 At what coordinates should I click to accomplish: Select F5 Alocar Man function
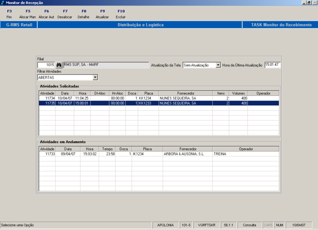click(28, 14)
